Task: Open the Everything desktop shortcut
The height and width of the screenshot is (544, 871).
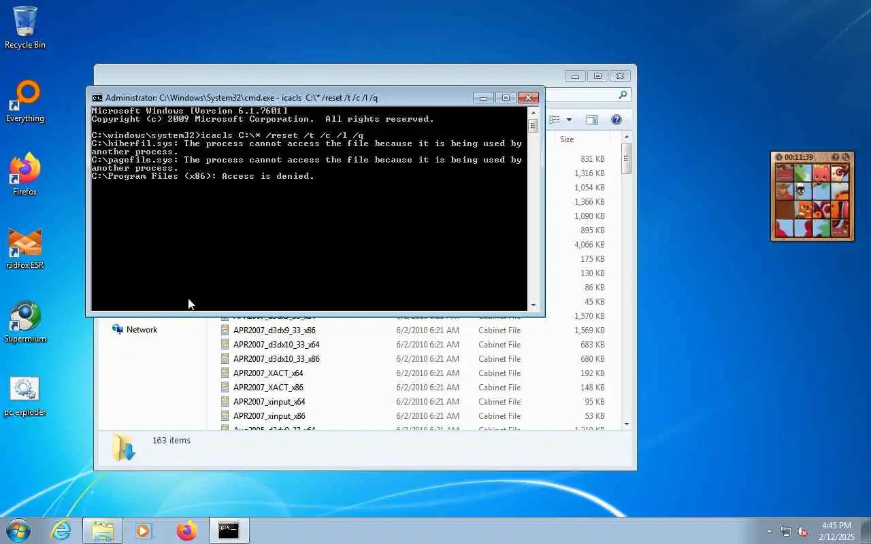Action: (x=25, y=102)
